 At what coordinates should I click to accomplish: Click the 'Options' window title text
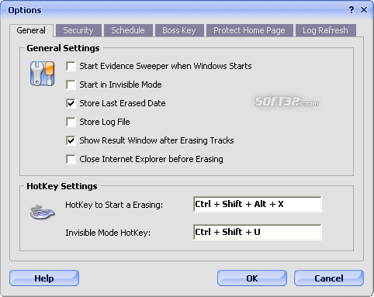[x=25, y=10]
